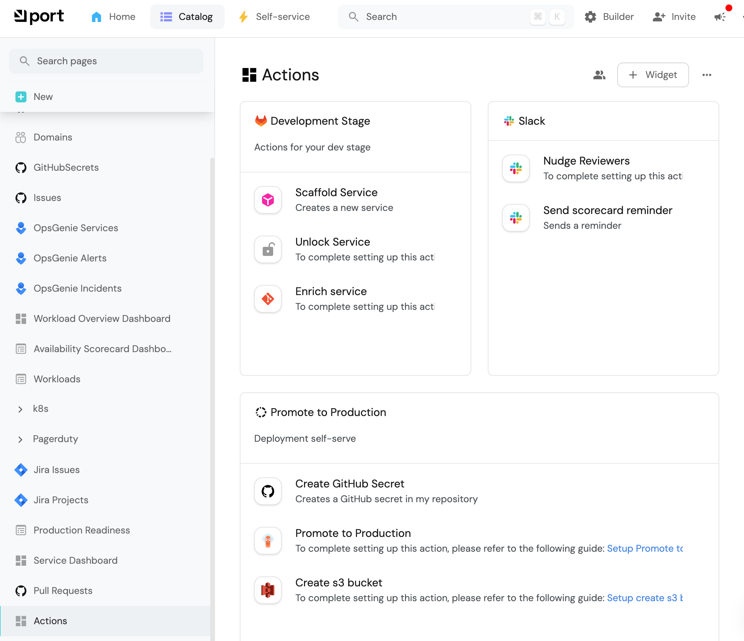Image resolution: width=744 pixels, height=641 pixels.
Task: Click the page permissions people icon
Action: point(599,75)
